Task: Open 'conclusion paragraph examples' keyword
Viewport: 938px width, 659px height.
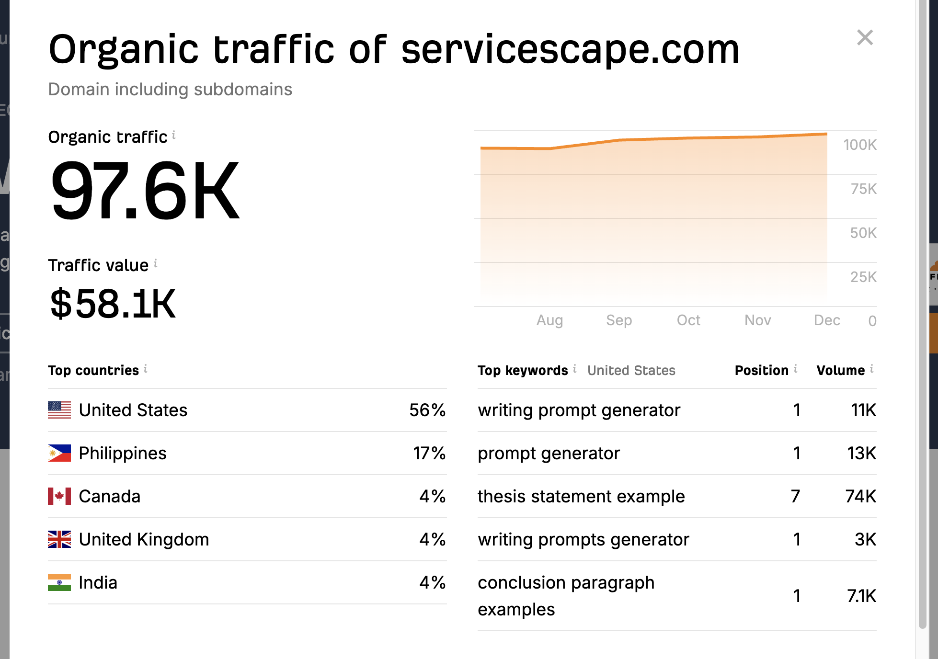Action: click(566, 596)
